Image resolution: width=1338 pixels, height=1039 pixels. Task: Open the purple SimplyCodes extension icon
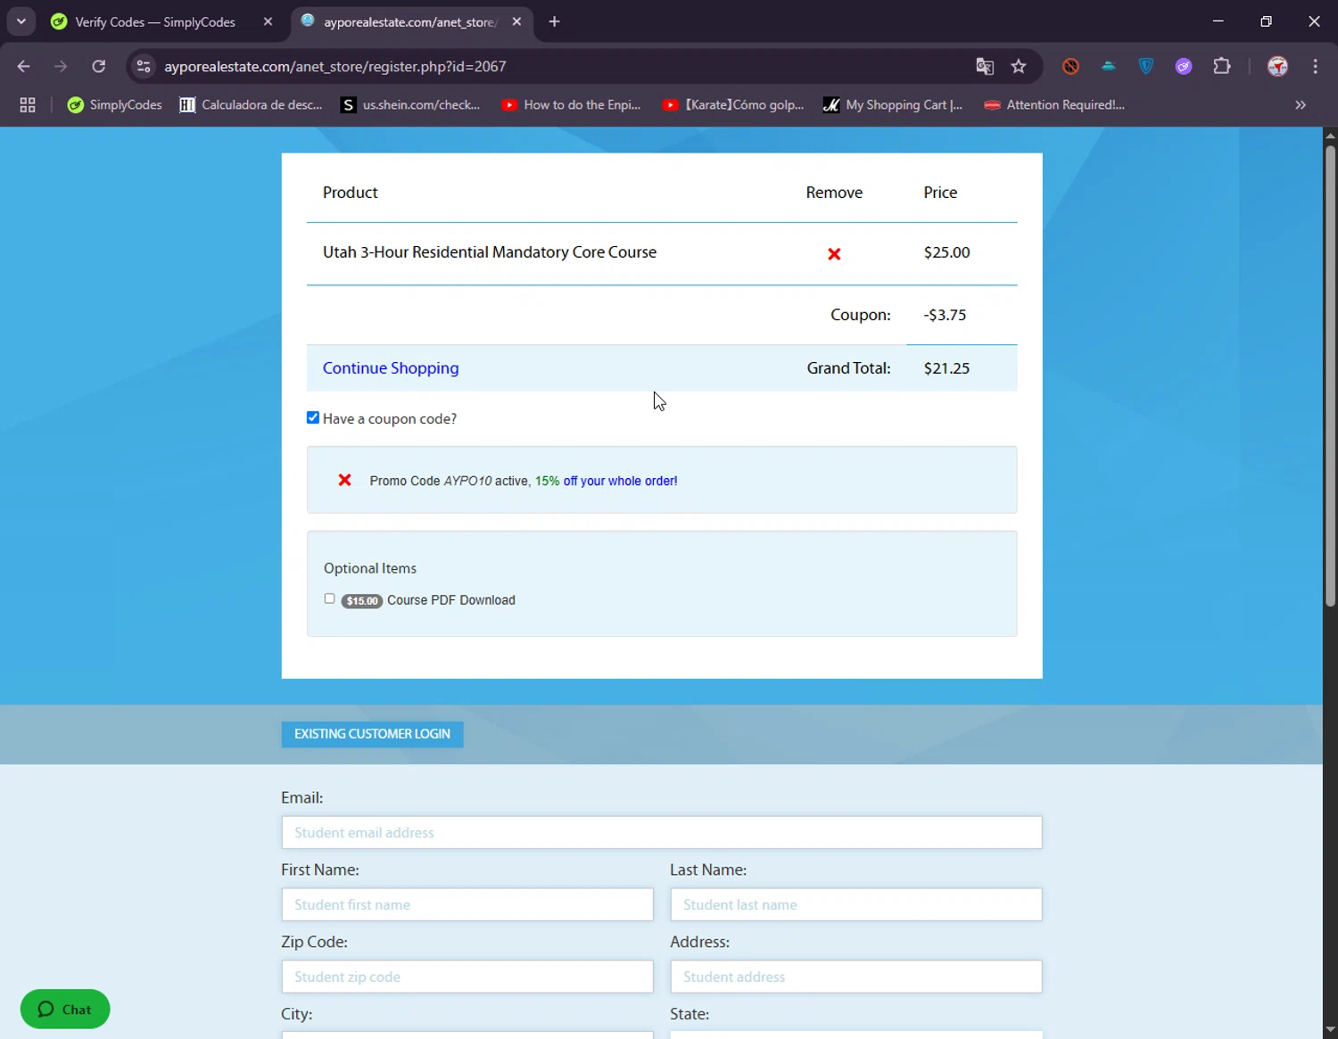(1184, 66)
